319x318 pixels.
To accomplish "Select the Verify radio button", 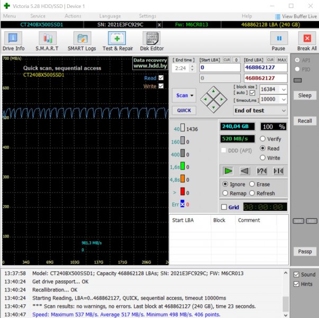I will (x=262, y=139).
